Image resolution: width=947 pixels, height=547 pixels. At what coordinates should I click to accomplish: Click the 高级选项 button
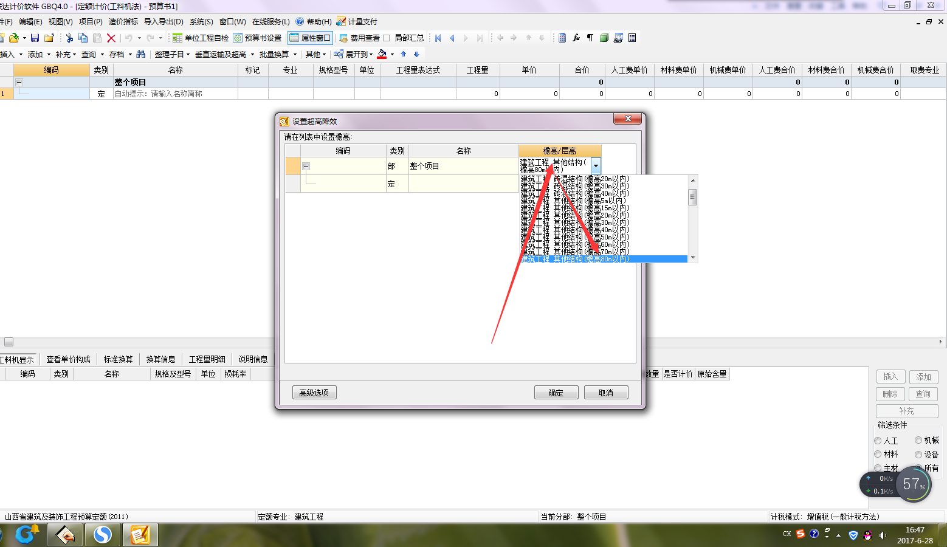(x=314, y=393)
